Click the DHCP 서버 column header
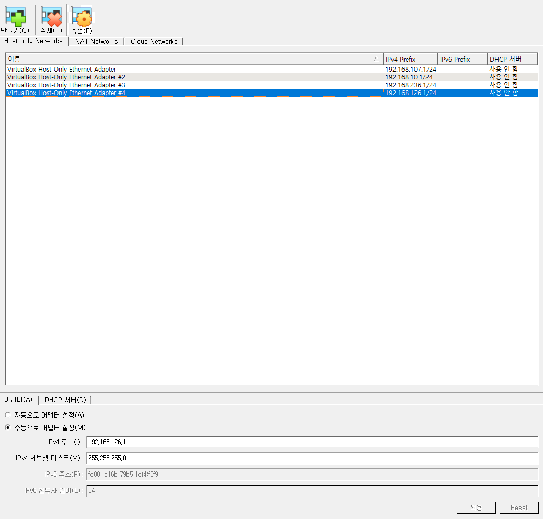Viewport: 543px width, 519px height. point(512,59)
